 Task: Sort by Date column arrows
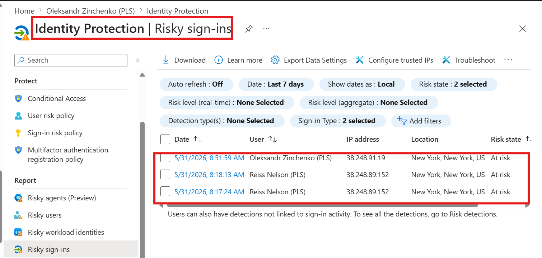coord(197,139)
